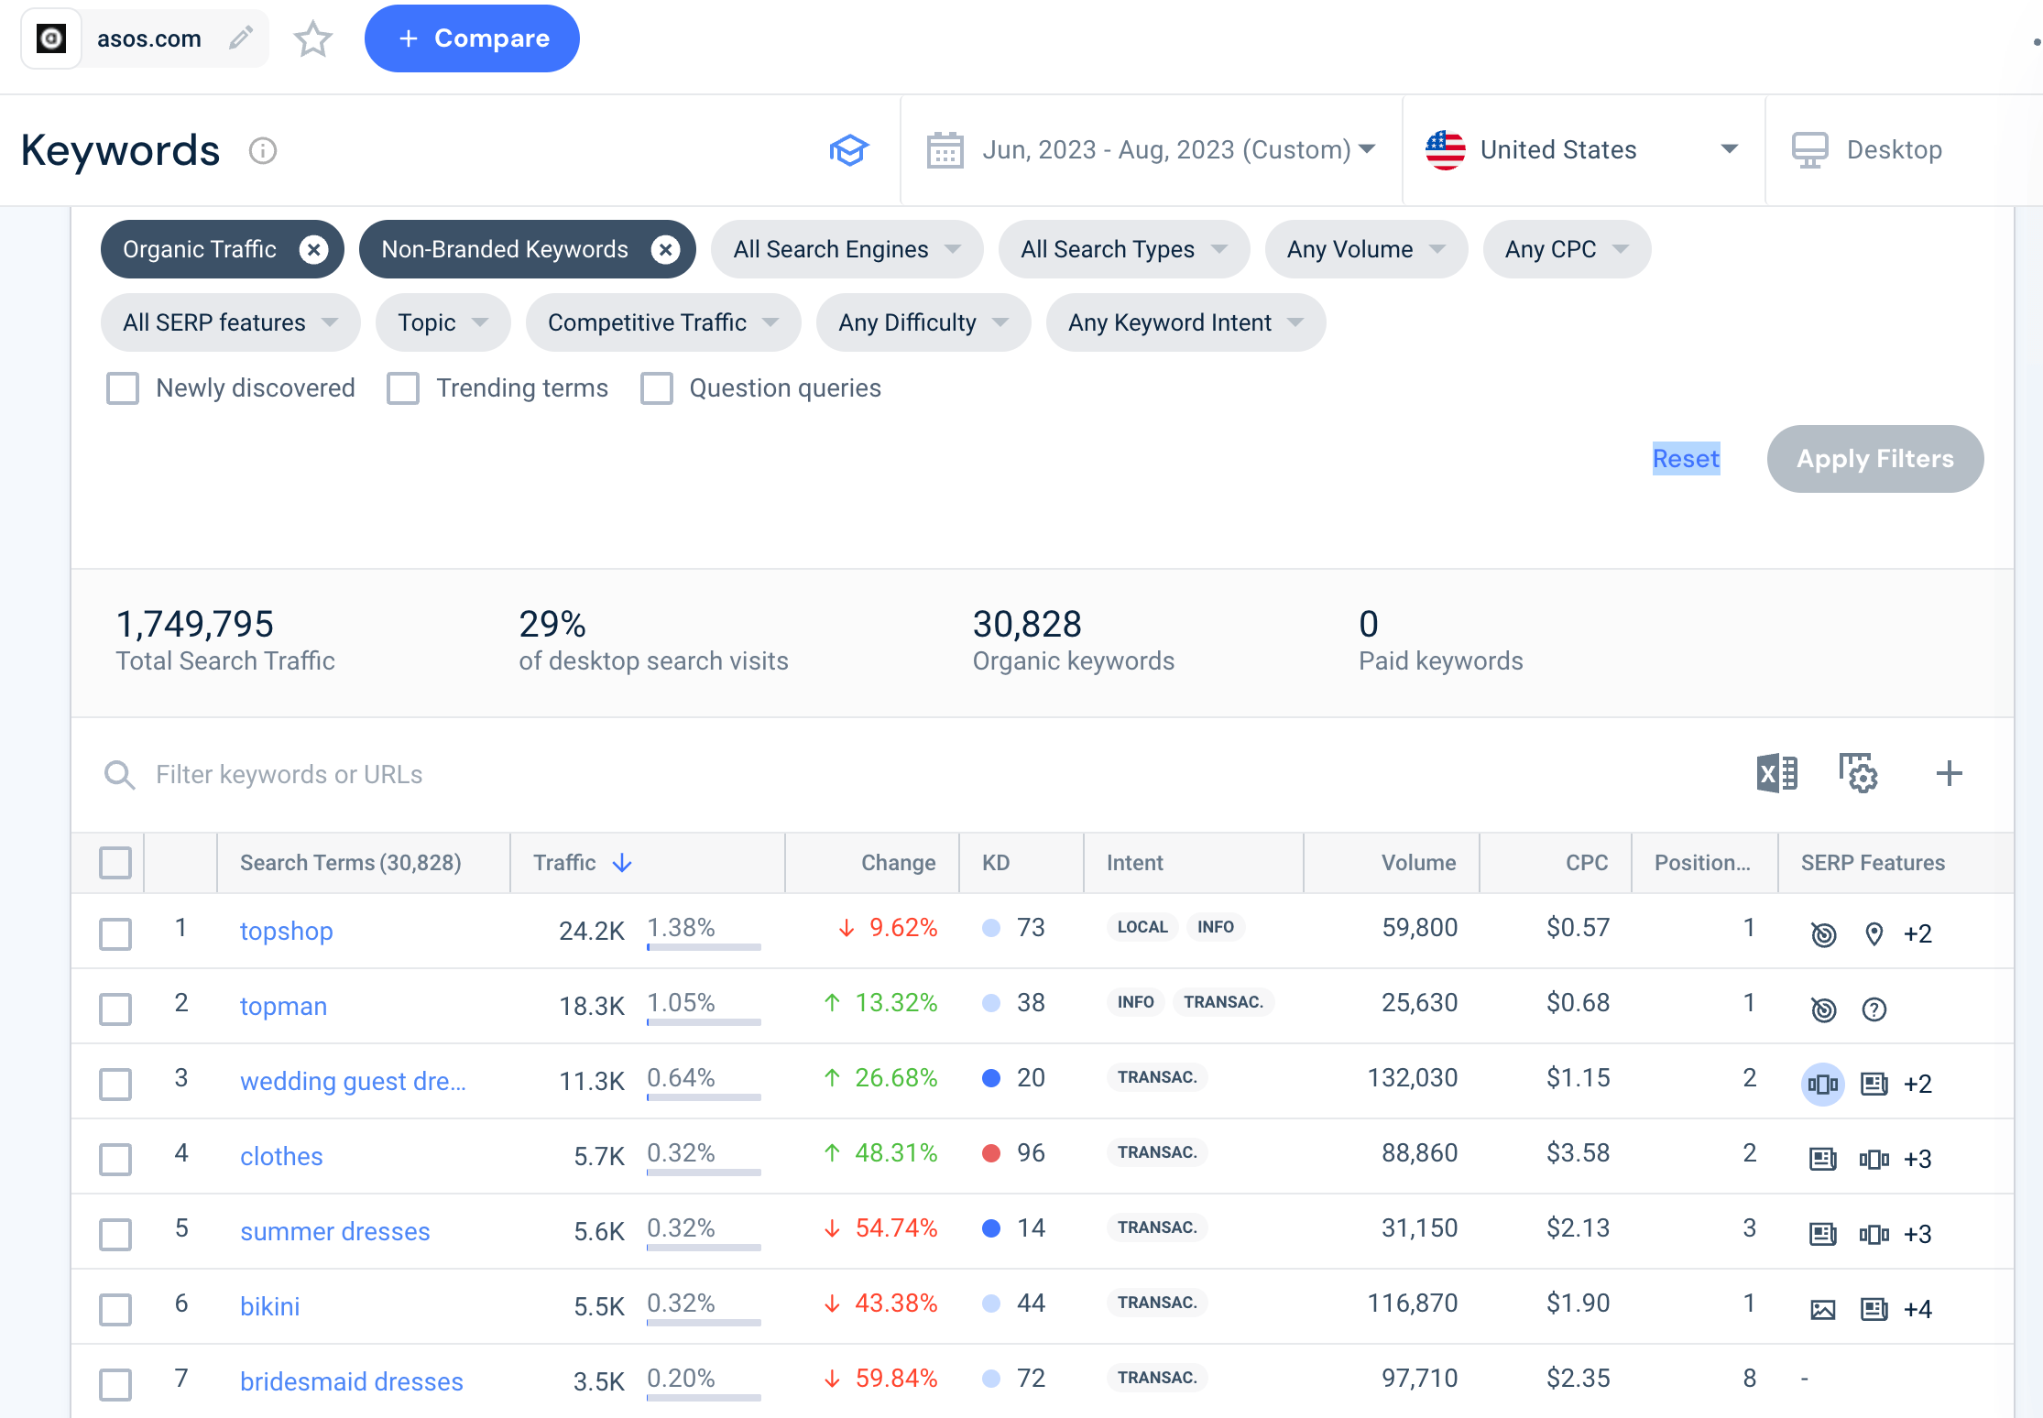2043x1418 pixels.
Task: Select the topshop row checkbox
Action: [x=115, y=934]
